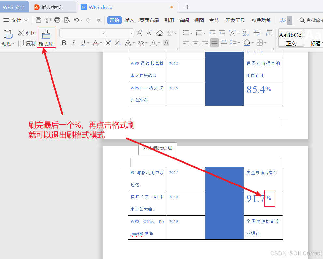Open the 审阅 ribbon tab
This screenshot has height=259, width=323.
coord(184,20)
